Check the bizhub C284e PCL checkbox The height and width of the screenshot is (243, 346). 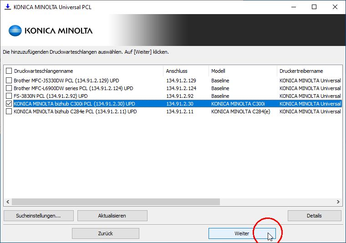click(9, 111)
